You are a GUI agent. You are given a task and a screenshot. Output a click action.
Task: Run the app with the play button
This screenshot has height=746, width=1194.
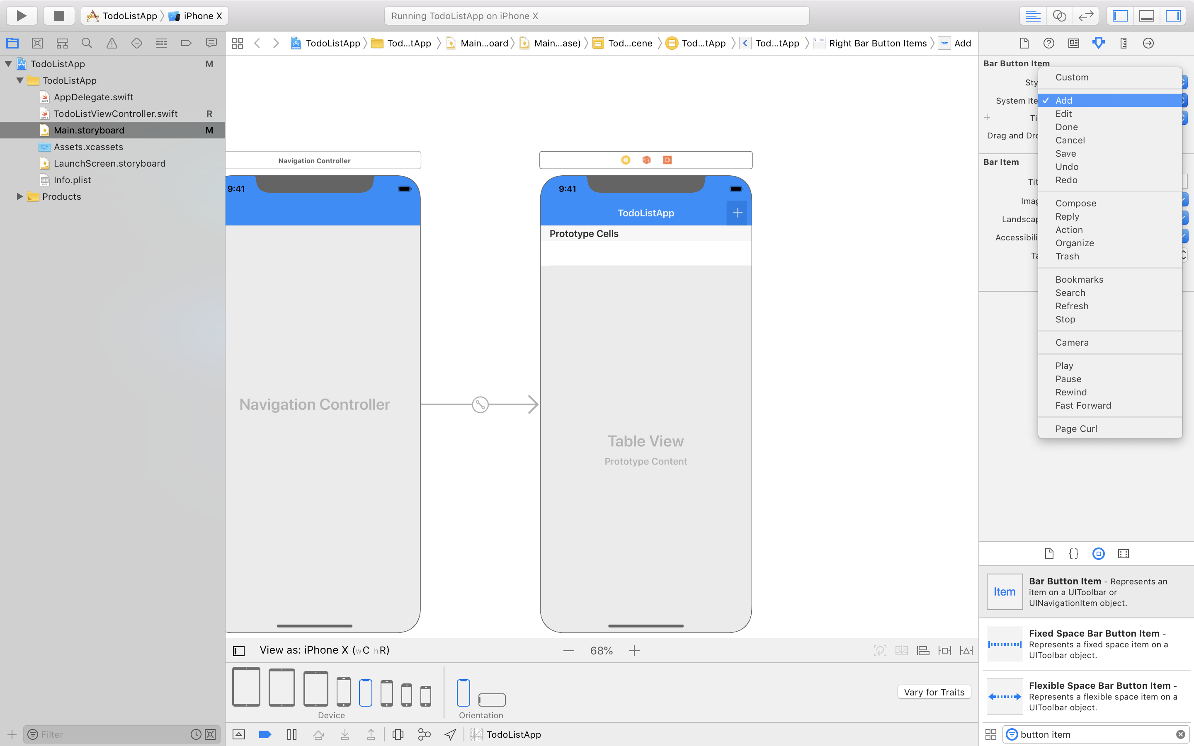(x=22, y=15)
